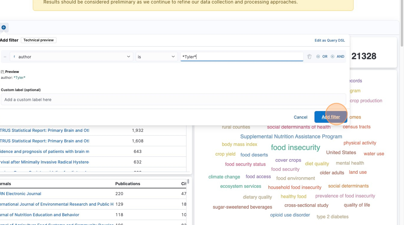The image size is (404, 225).
Task: Open Journal of Nutrition Education and Behavior link
Action: click(x=39, y=215)
